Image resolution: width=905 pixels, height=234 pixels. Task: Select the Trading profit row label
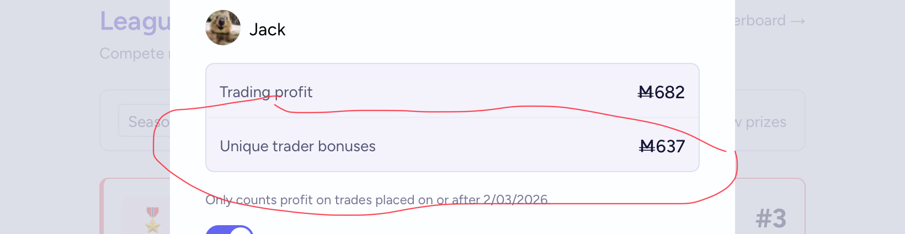(x=266, y=92)
